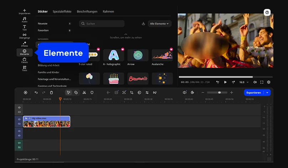Zoom out the timeline with minus
The width and height of the screenshot is (288, 168).
[203, 93]
